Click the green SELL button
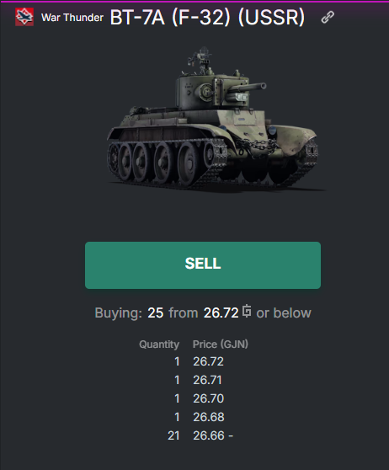 [x=203, y=265]
